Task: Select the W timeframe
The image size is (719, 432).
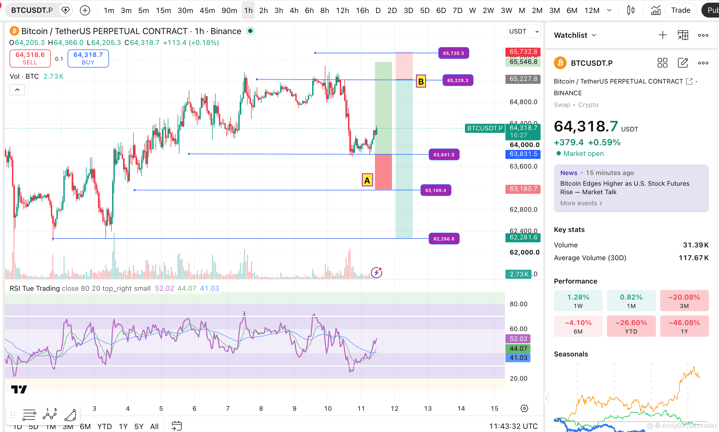Action: (472, 10)
